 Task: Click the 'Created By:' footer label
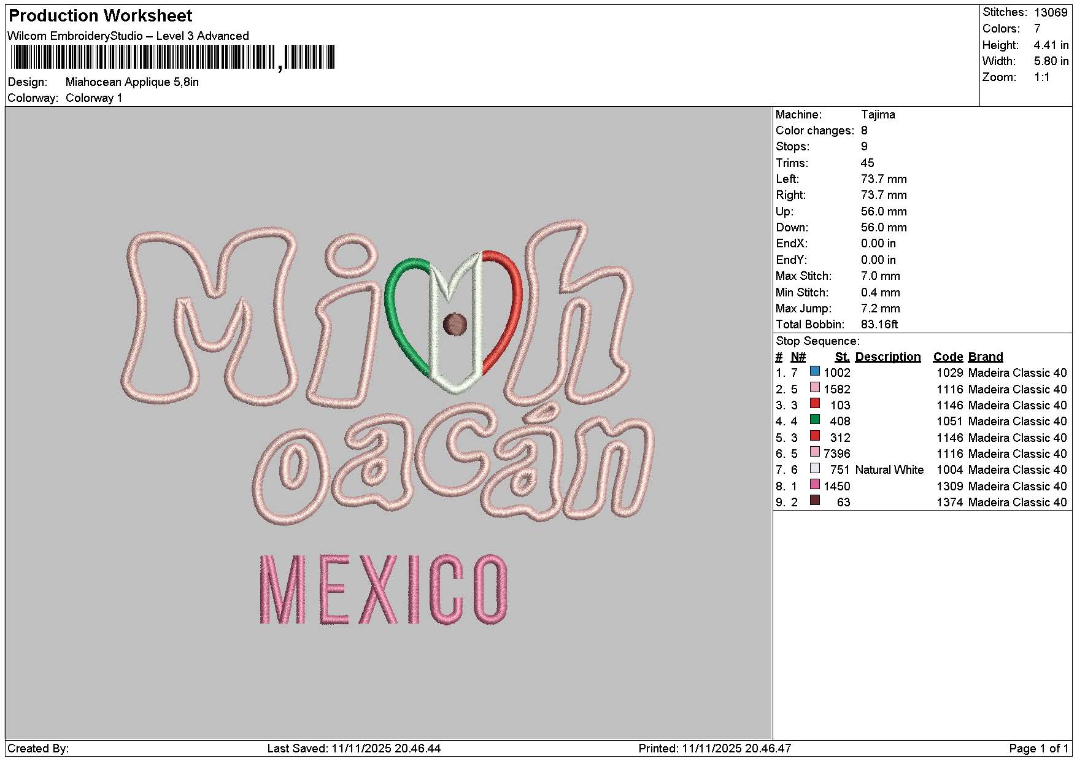tap(38, 749)
